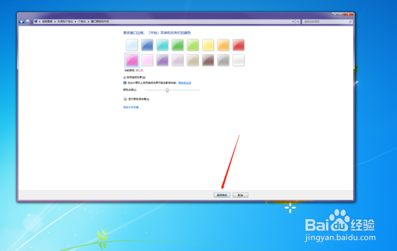The height and width of the screenshot is (251, 397).
Task: Expand the arrow after 外观和个性化 breadcrumb
Action: 75,22
